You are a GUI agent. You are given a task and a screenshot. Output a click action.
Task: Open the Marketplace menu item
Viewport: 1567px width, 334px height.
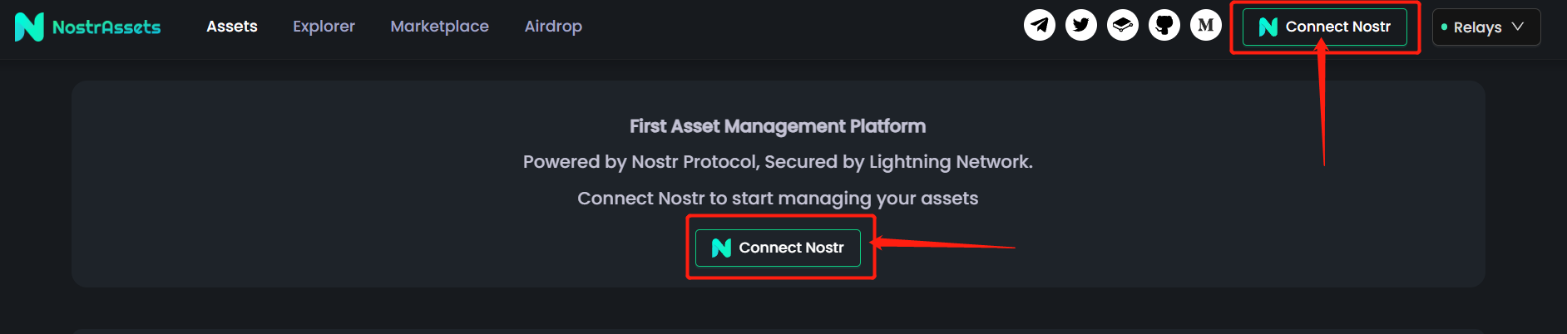(x=439, y=27)
